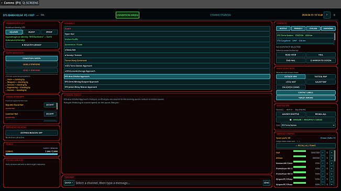This screenshot has height=191, width=341.
Task: Toggle the Hostile contacts filter
Action: 283,28
